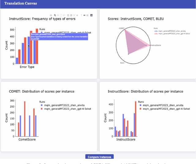Activate the Pan tool in modebar
This screenshot has width=196, height=164.
58,15
